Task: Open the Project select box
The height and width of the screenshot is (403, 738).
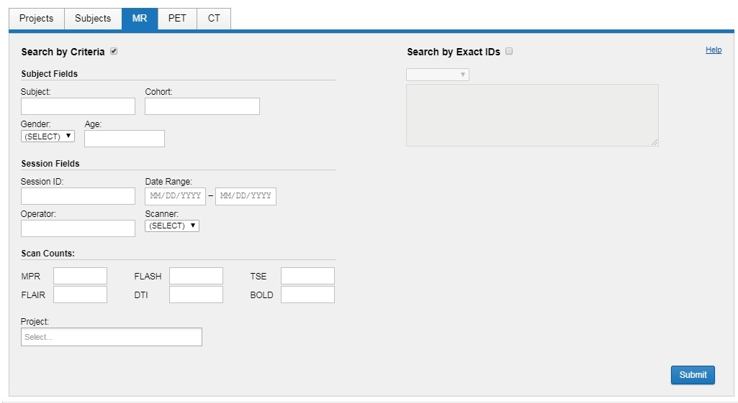Action: tap(112, 337)
